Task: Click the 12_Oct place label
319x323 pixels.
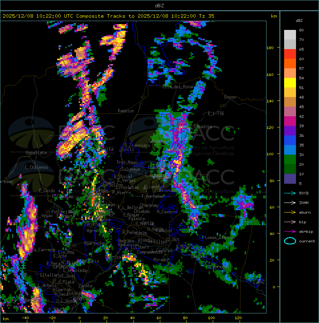Action: [x=173, y=240]
